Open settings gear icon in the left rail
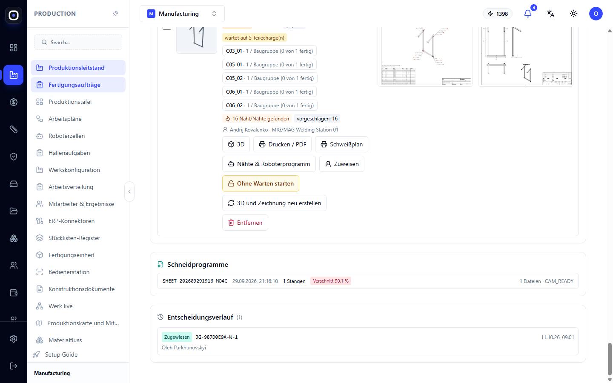 point(14,339)
